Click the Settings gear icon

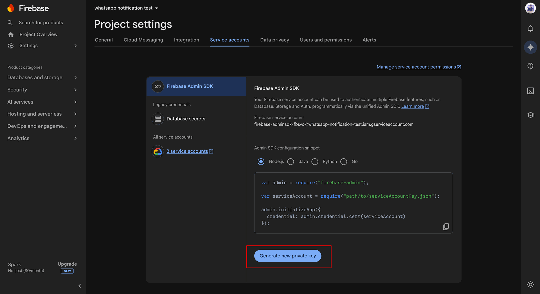[11, 46]
